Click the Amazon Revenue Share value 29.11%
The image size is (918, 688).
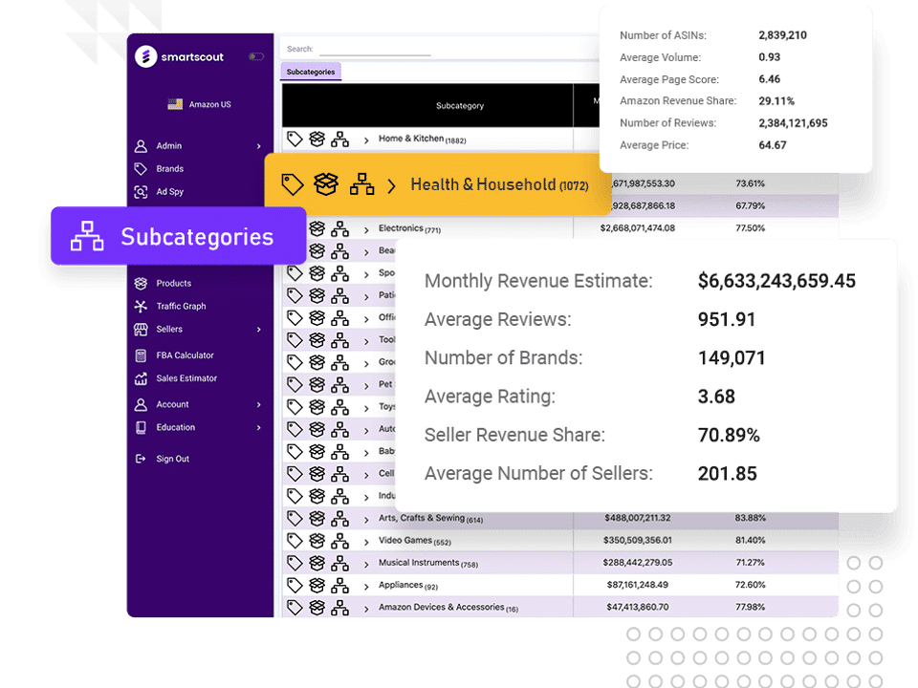pyautogui.click(x=776, y=100)
